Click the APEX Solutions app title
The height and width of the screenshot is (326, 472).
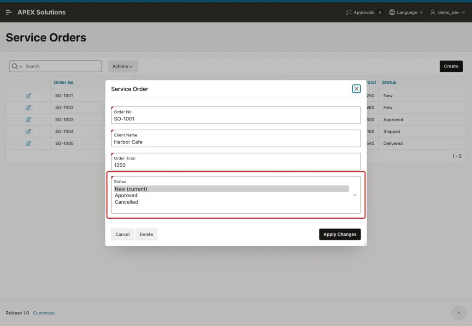[41, 12]
